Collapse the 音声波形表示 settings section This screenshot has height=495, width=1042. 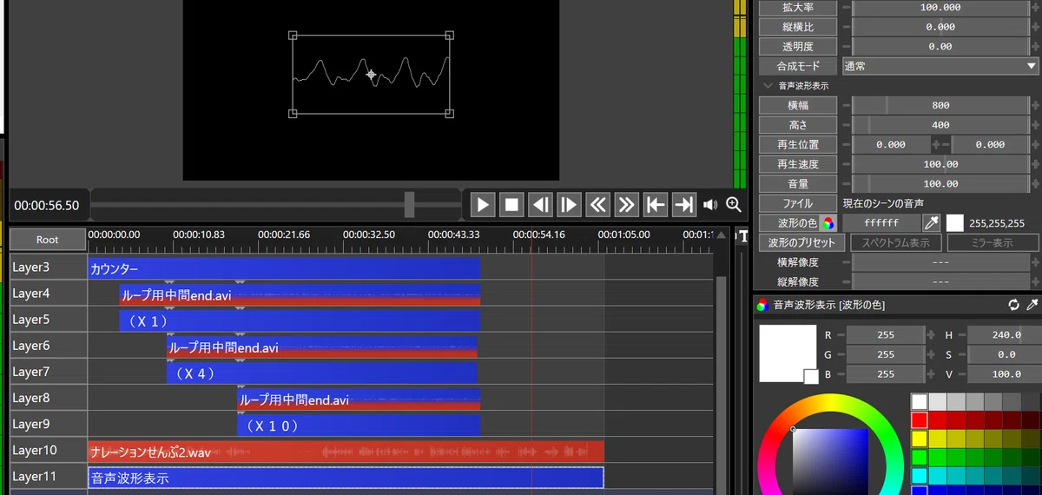[x=768, y=86]
